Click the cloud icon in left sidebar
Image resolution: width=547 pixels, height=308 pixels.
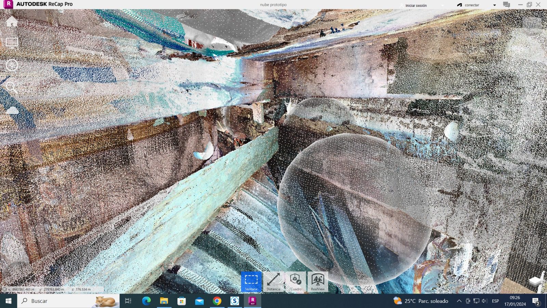pyautogui.click(x=12, y=110)
